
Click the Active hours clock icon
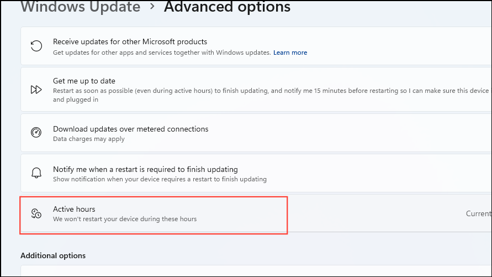[36, 214]
